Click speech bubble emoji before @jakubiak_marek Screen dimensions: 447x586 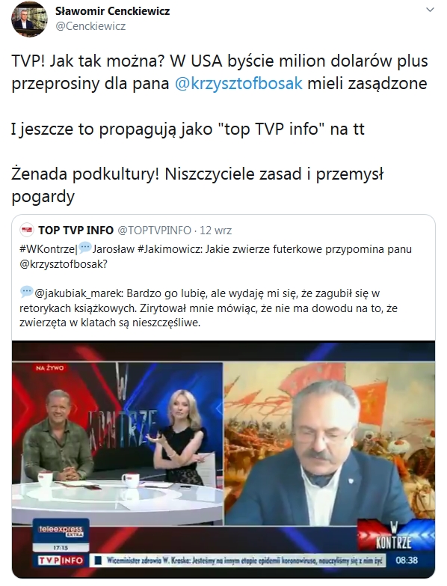(x=26, y=293)
